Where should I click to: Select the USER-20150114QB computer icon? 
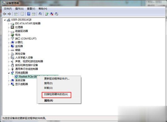coord(8,20)
